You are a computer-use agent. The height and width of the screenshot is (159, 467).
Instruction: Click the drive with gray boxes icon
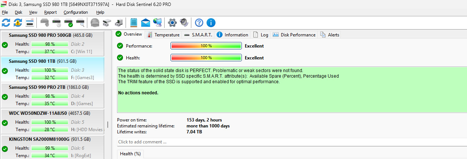(x=107, y=23)
